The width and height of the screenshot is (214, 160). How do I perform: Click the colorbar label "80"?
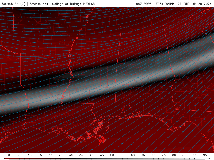point(174,155)
